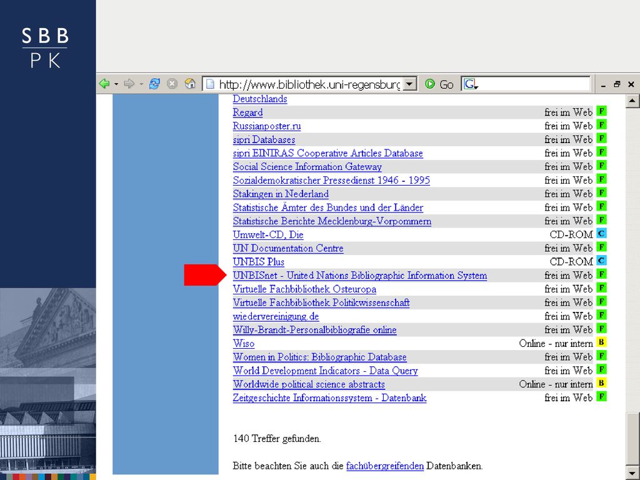Open the wiedervereinigung.de link
The image size is (640, 480).
[276, 316]
